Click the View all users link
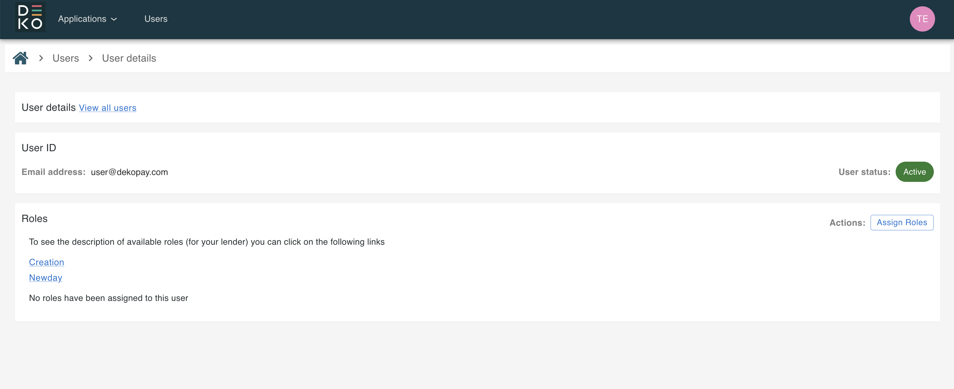 point(107,108)
